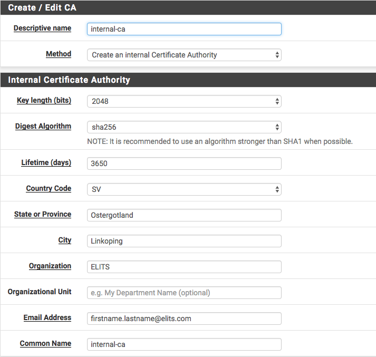Viewport: 376px width, 357px height.
Task: Click into the Lifetime (days) field
Action: tap(184, 163)
